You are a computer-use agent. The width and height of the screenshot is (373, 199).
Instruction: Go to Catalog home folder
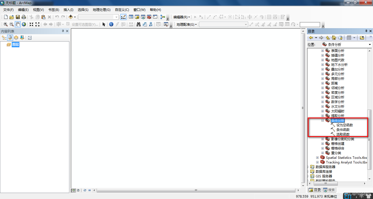[x=334, y=38]
